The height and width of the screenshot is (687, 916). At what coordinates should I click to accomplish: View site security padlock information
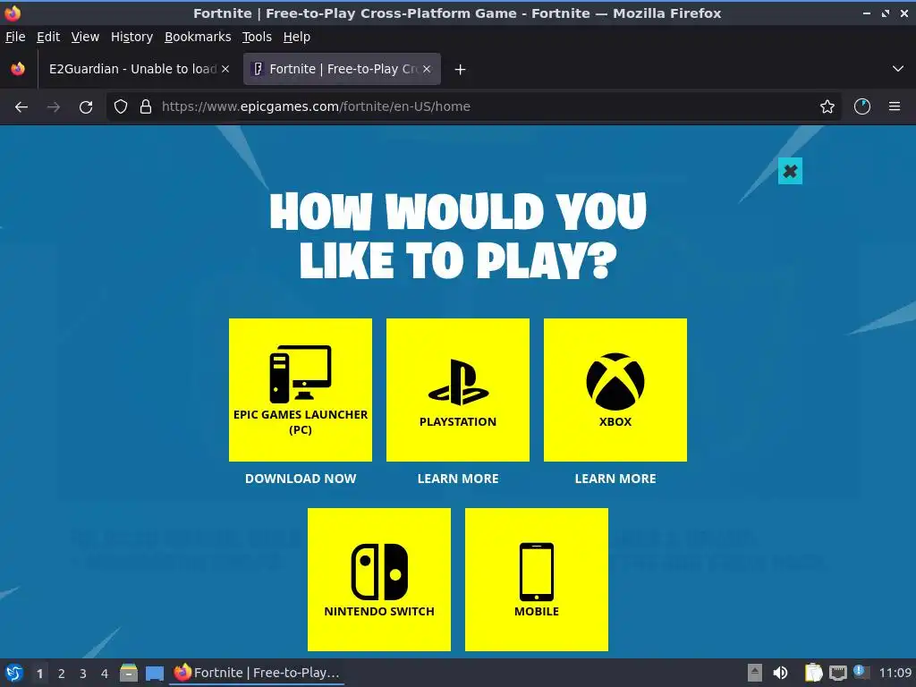pos(146,107)
